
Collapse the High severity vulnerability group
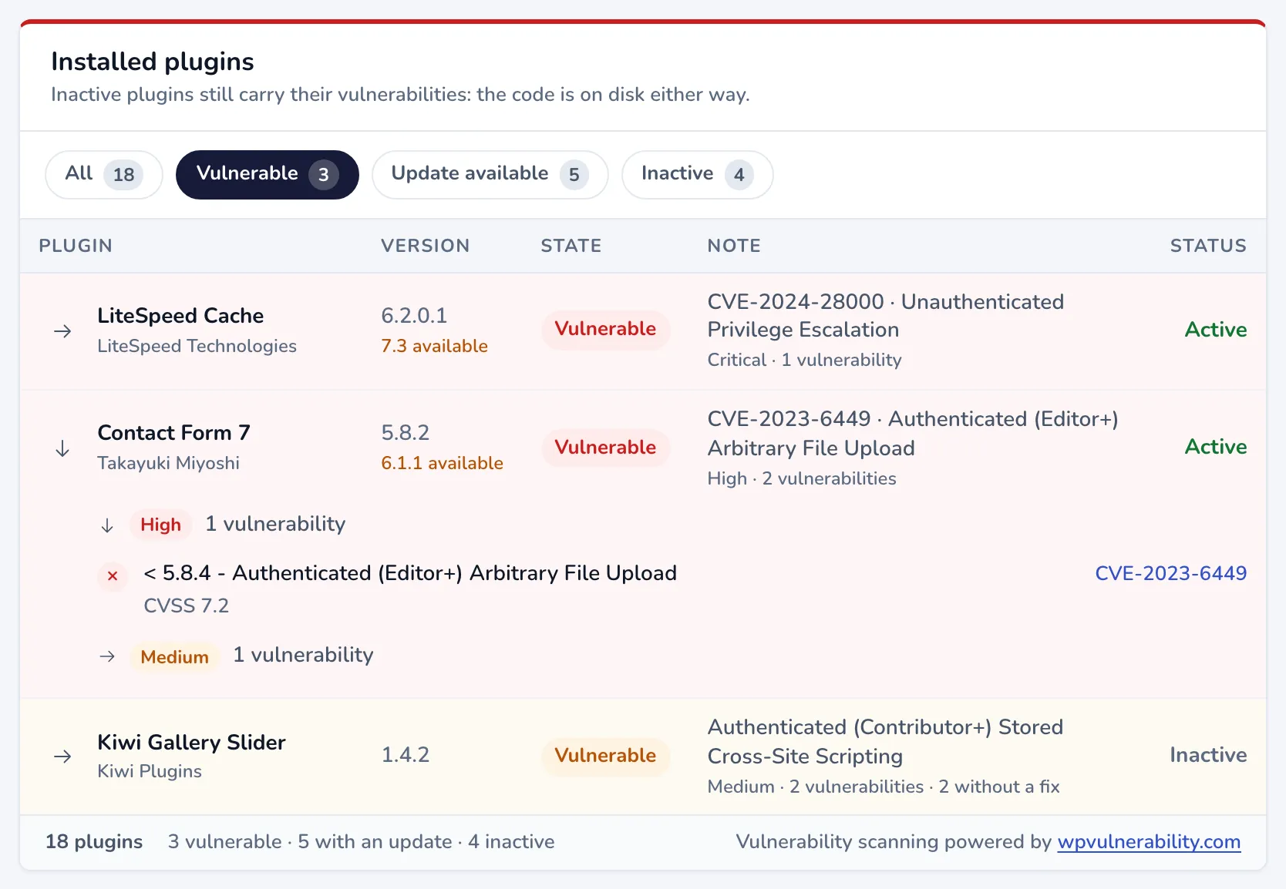pyautogui.click(x=107, y=525)
